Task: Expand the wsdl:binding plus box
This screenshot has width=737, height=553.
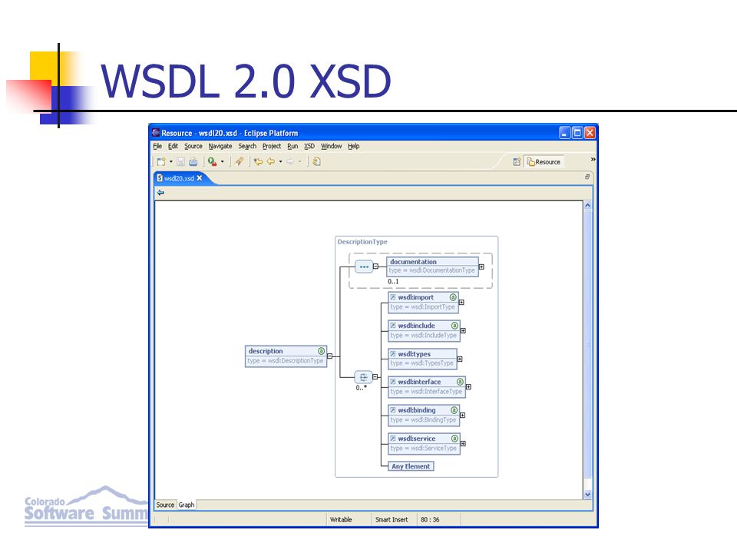Action: (x=462, y=416)
